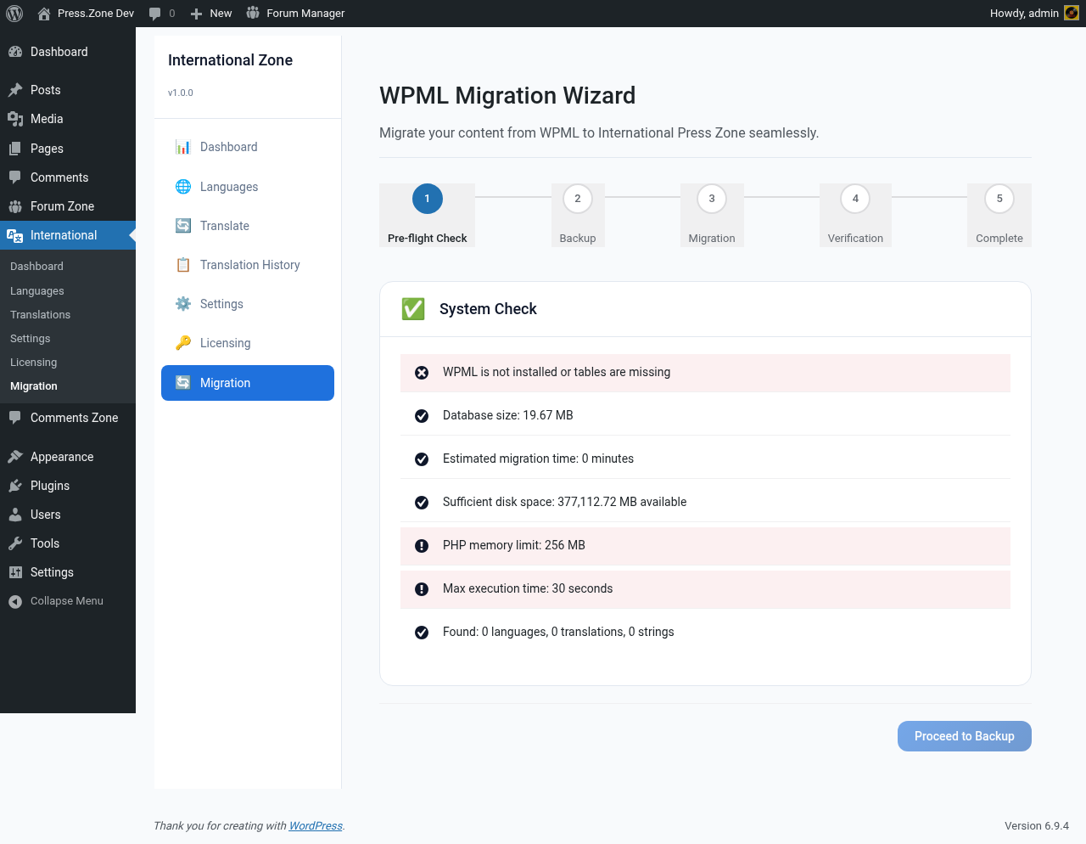This screenshot has width=1086, height=844.
Task: Click 'Estimated migration time: 0 minutes' text
Action: click(538, 459)
